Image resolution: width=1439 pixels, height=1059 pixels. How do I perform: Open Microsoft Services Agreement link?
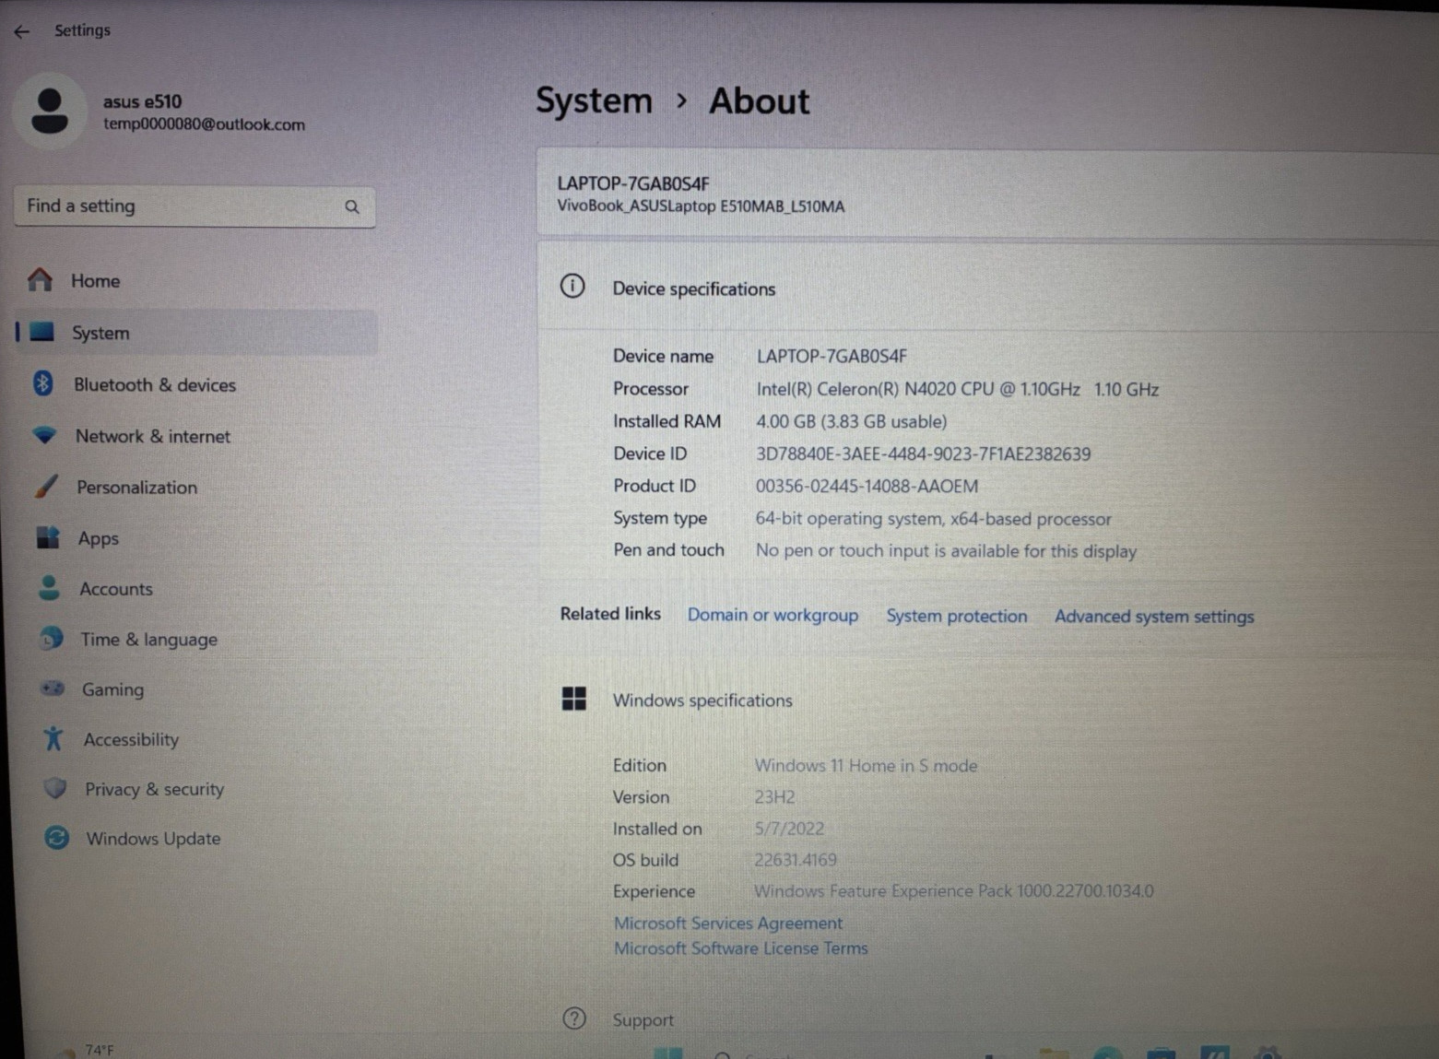[x=728, y=923]
